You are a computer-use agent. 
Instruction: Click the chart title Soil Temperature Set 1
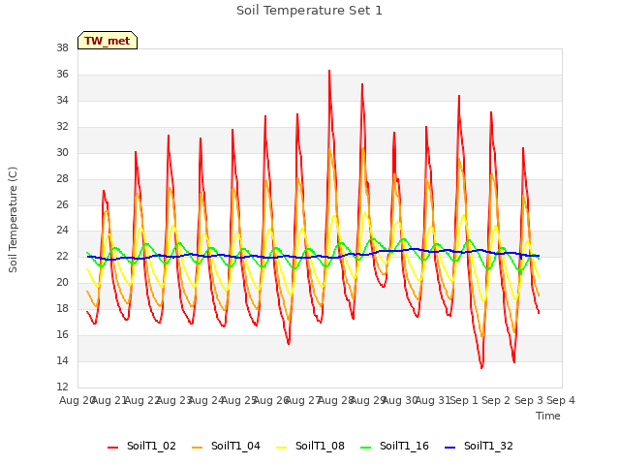pyautogui.click(x=310, y=11)
